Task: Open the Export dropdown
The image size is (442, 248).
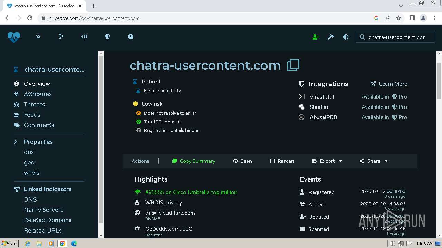Action: pyautogui.click(x=327, y=161)
